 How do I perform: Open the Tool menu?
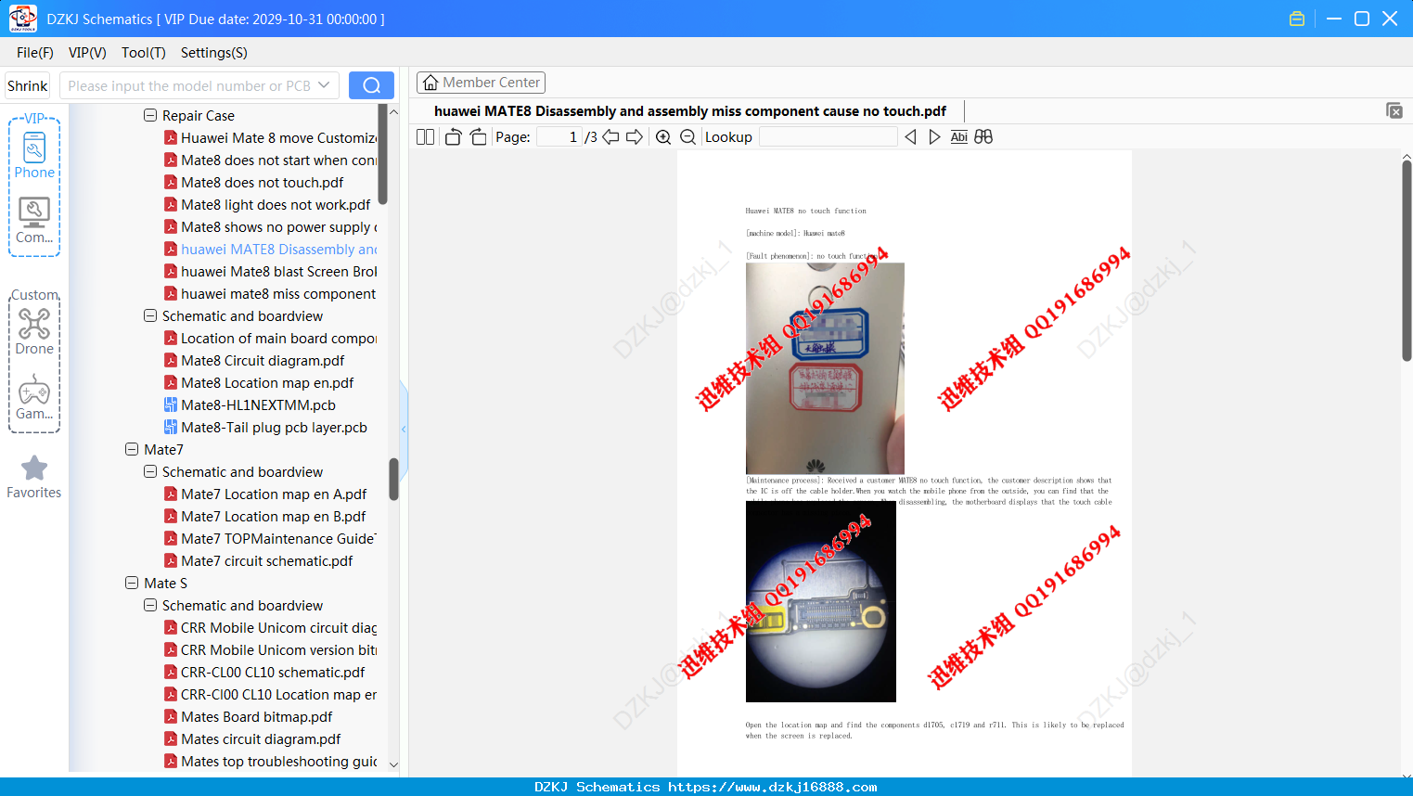click(x=144, y=53)
